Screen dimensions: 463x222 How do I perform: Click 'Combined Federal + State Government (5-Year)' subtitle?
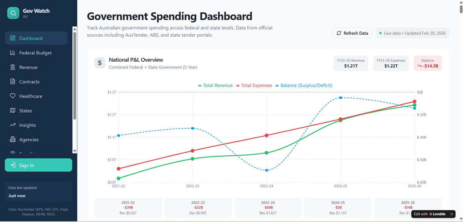pyautogui.click(x=153, y=67)
